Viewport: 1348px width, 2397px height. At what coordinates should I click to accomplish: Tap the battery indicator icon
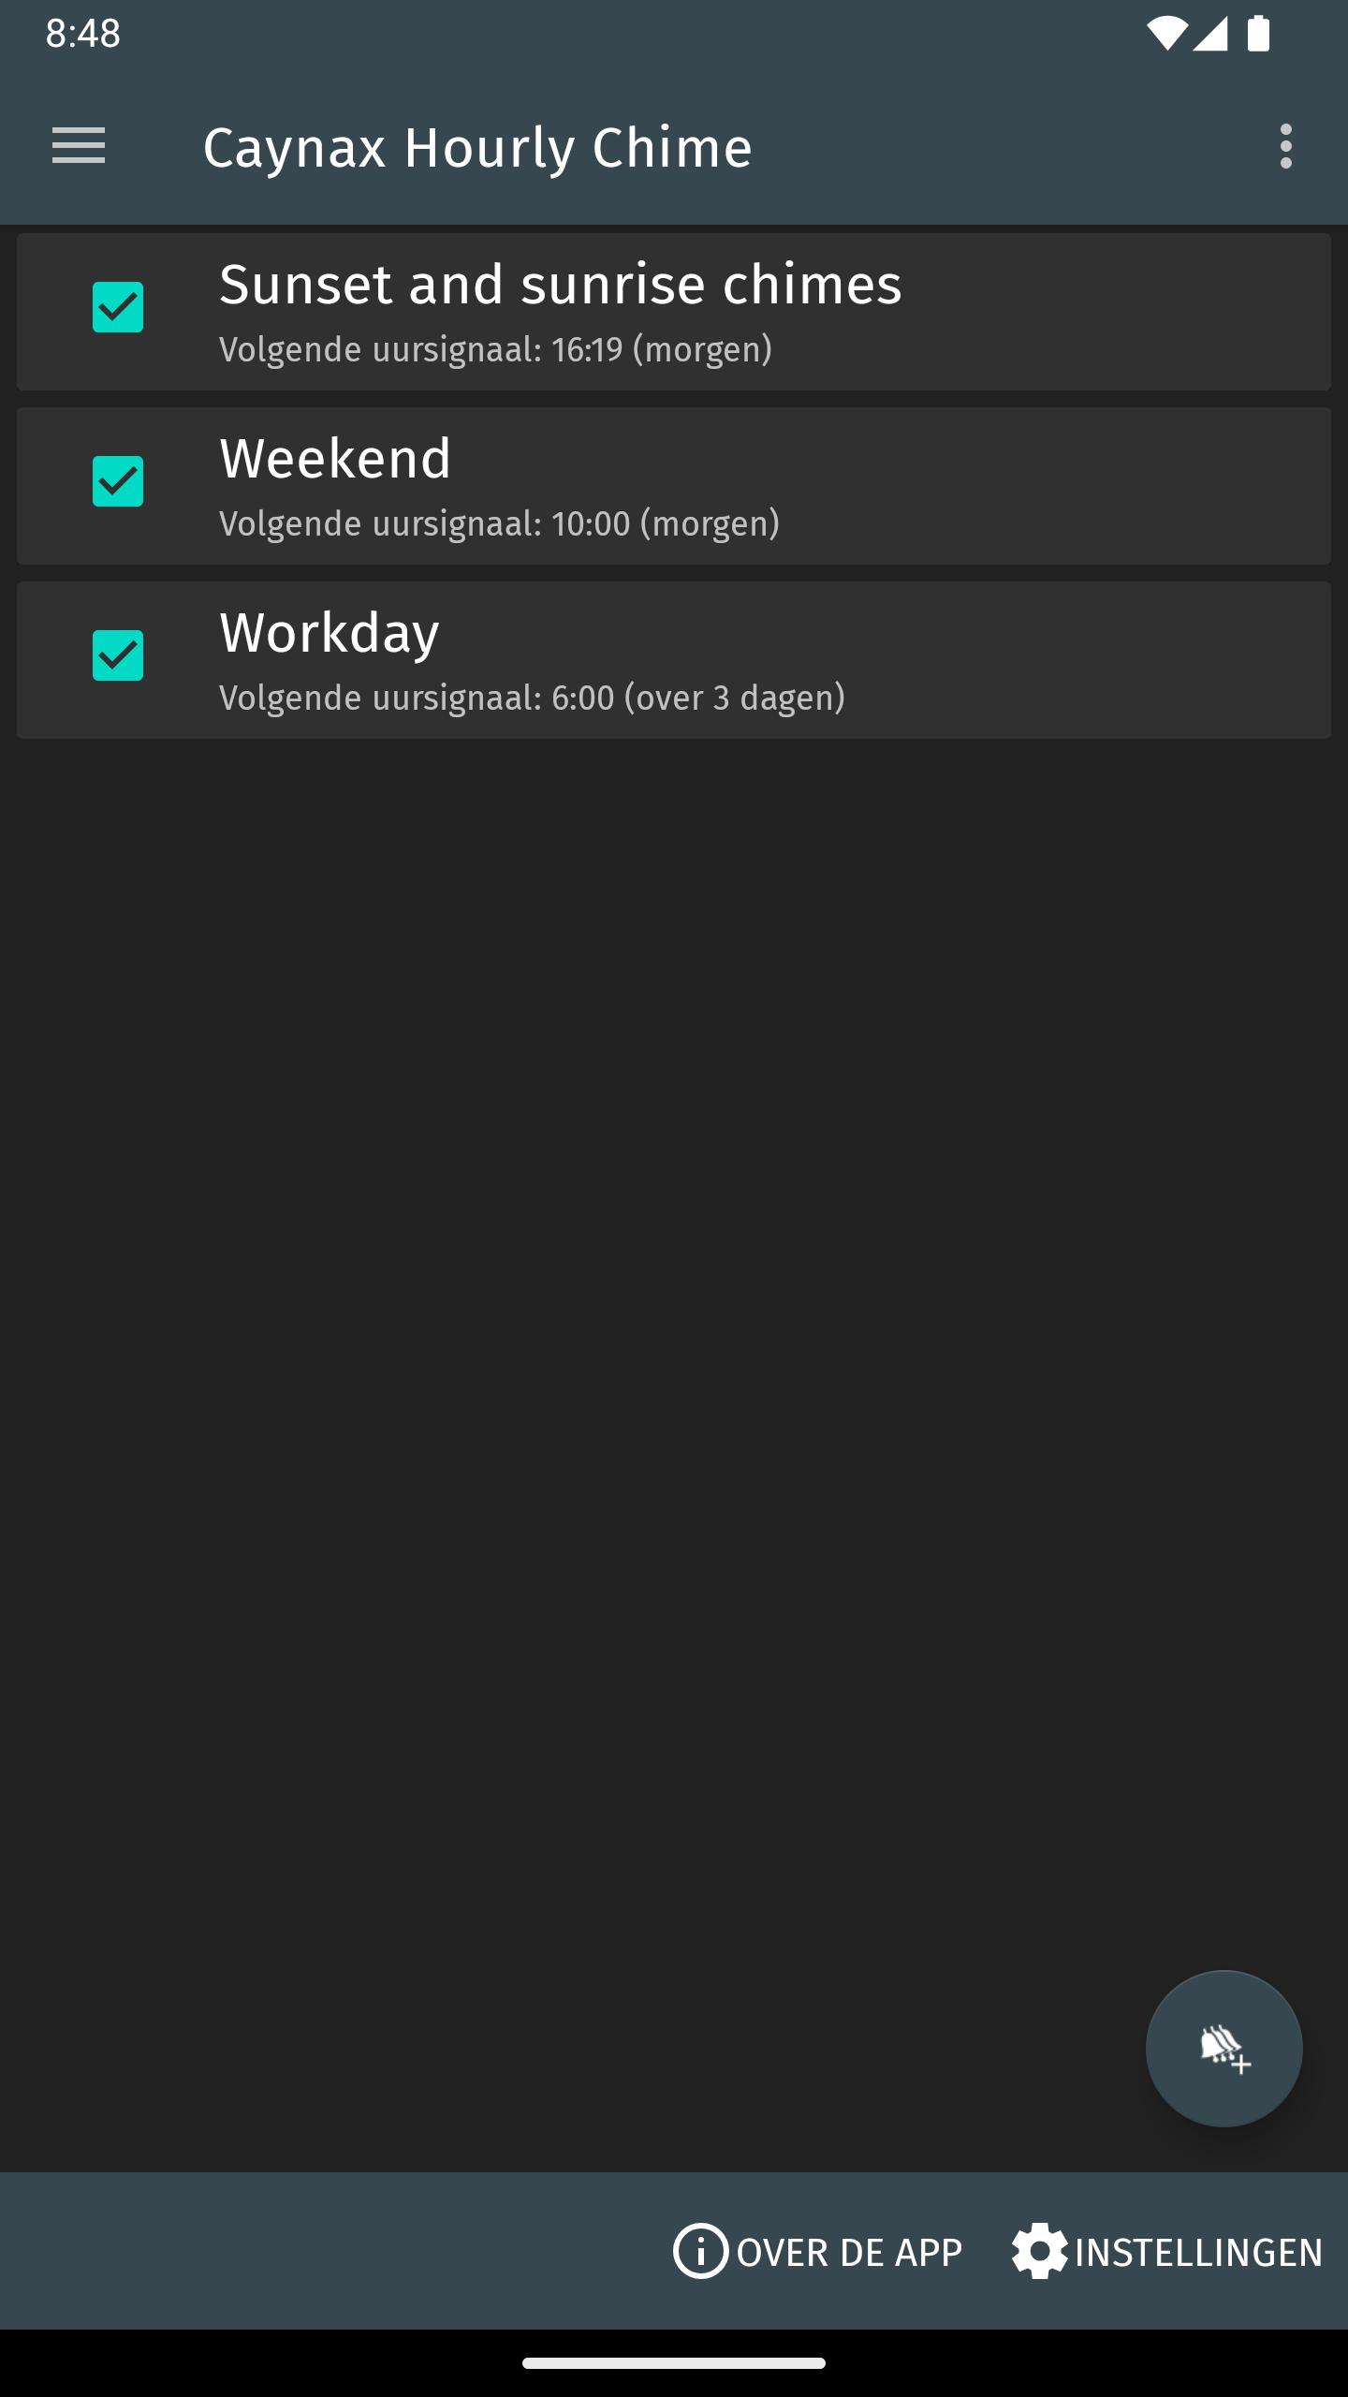1258,35
